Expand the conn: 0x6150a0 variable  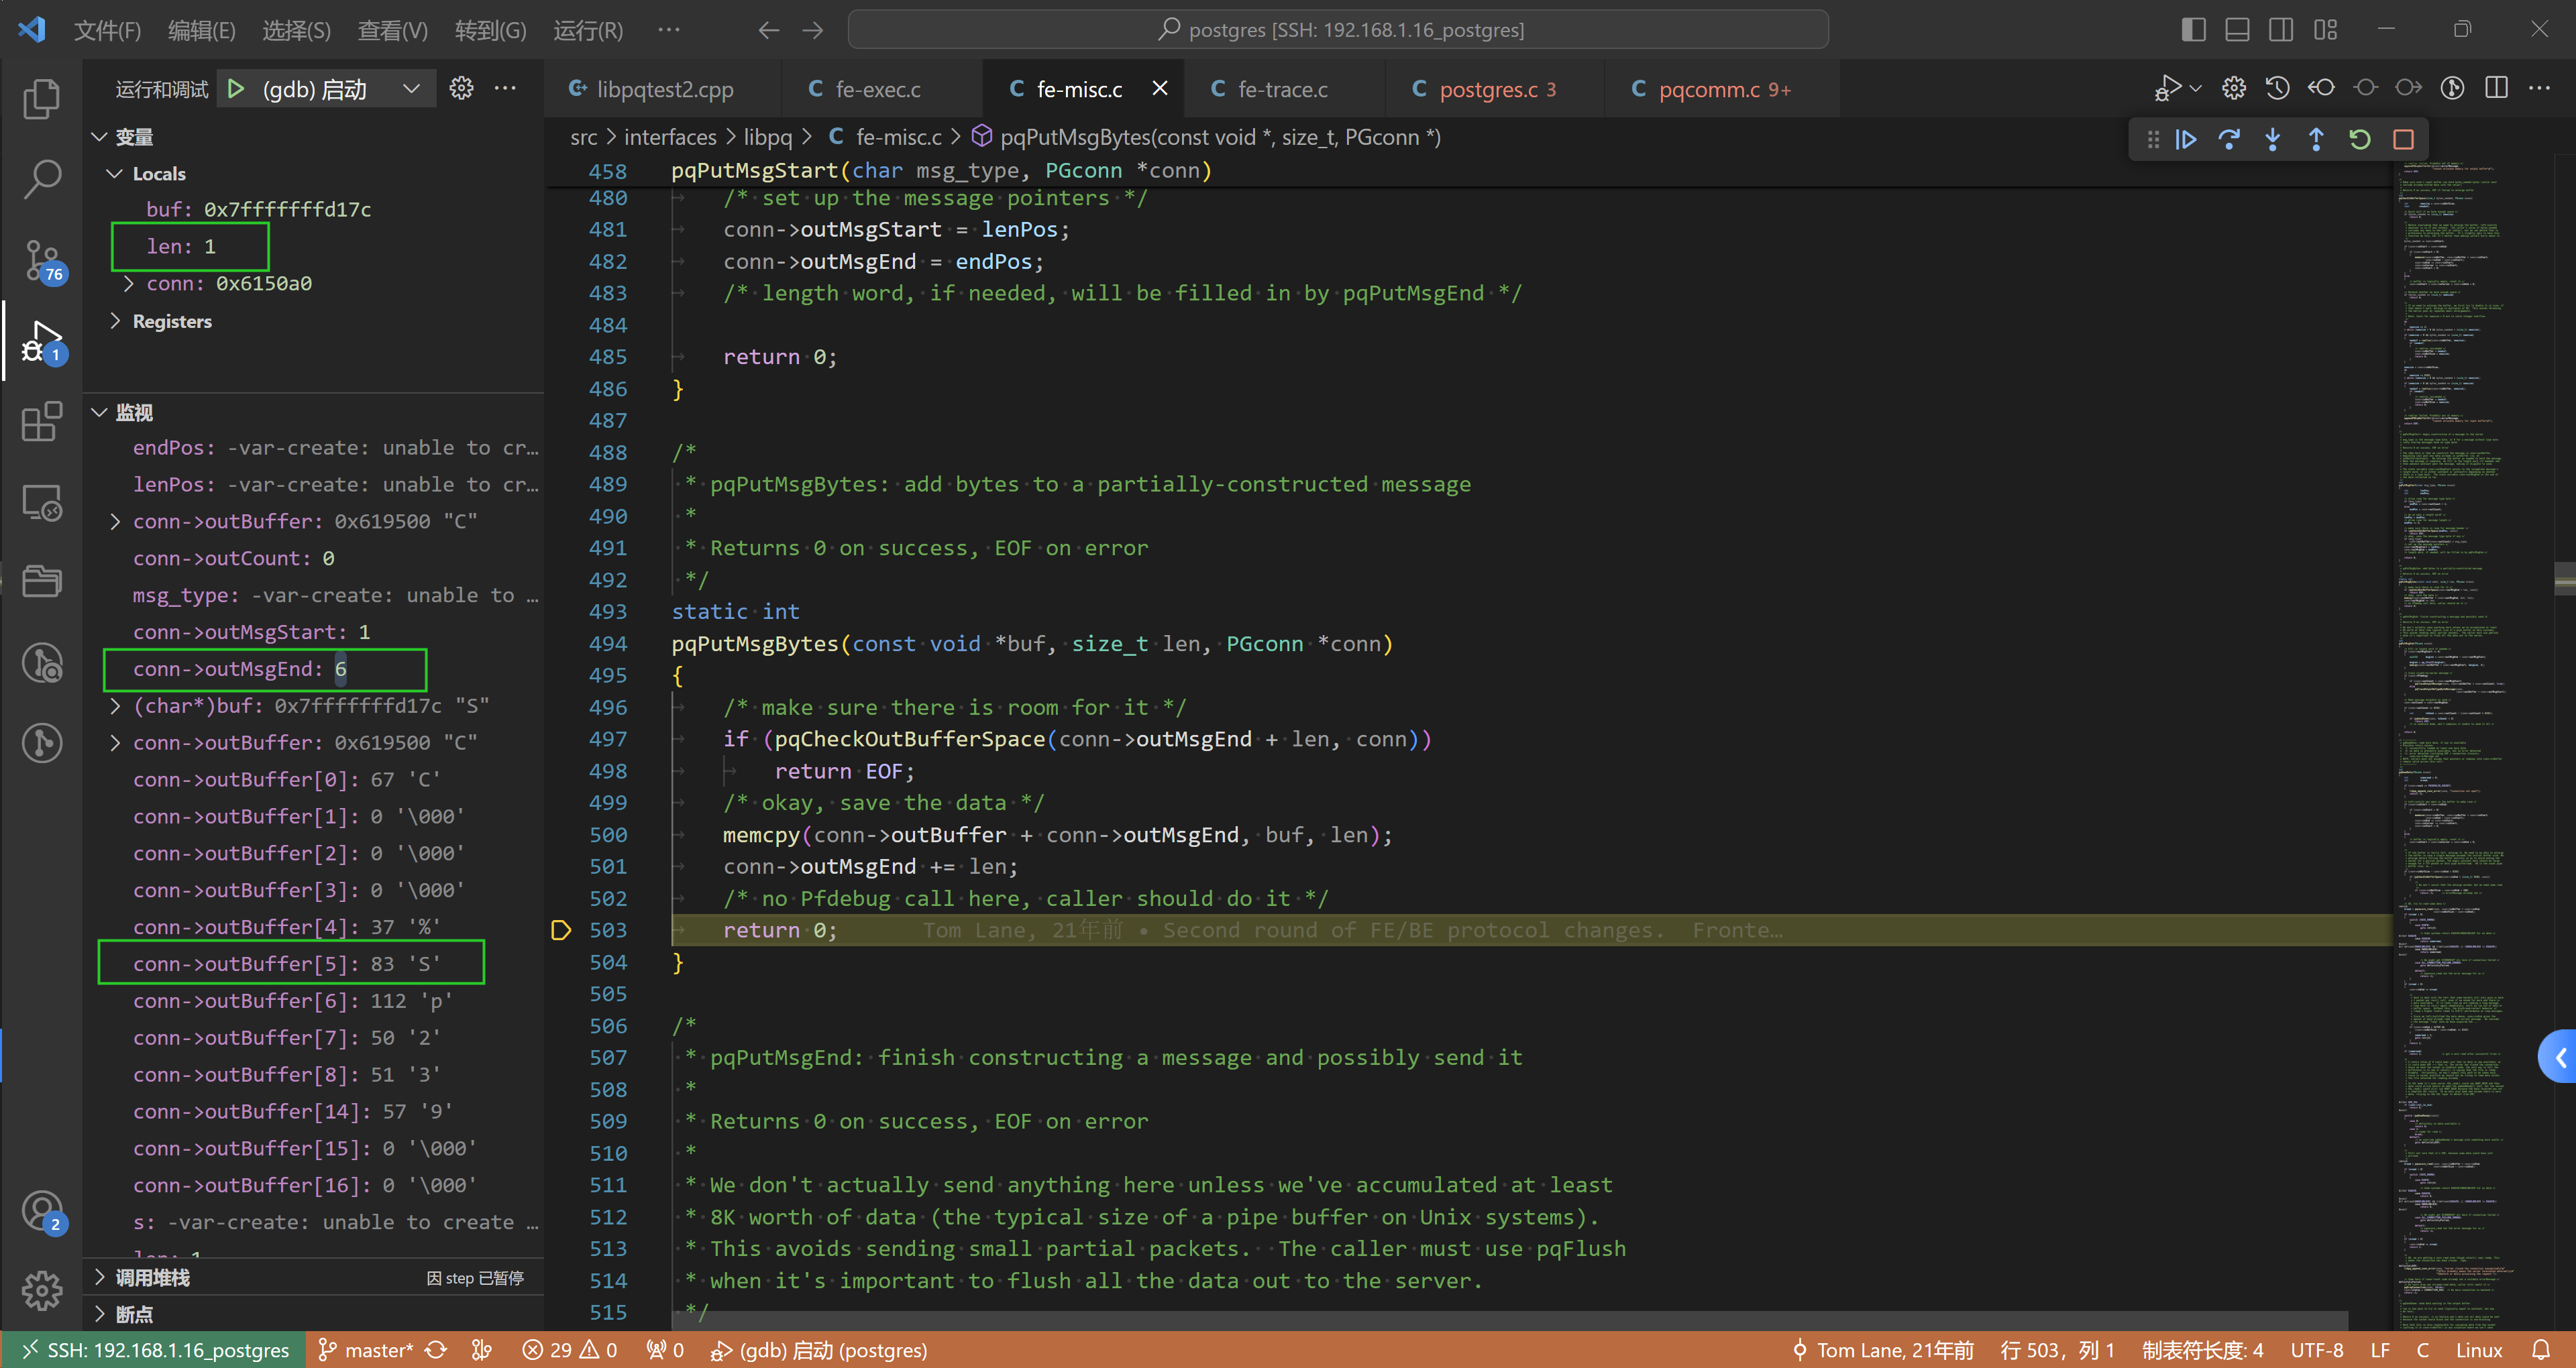click(129, 284)
